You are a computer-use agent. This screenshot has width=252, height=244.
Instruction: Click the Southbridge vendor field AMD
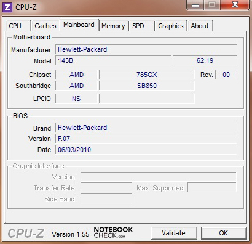tap(76, 86)
